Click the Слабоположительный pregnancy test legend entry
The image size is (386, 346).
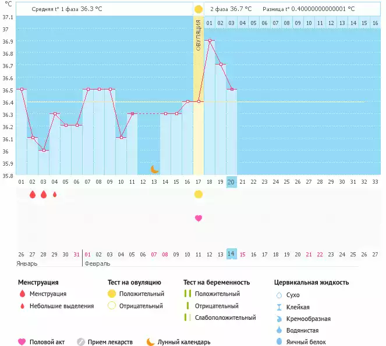(225, 318)
